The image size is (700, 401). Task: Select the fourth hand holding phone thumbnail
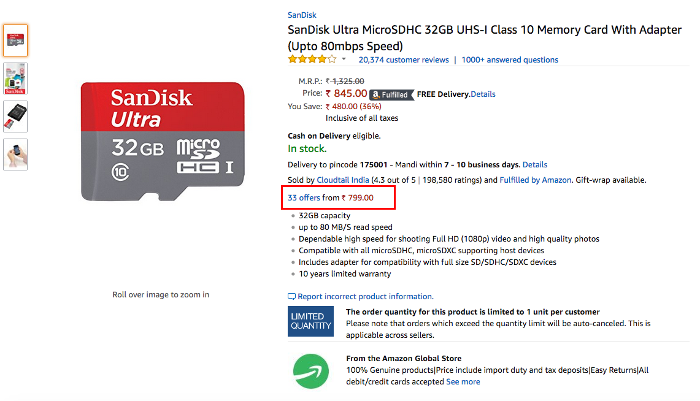point(15,155)
